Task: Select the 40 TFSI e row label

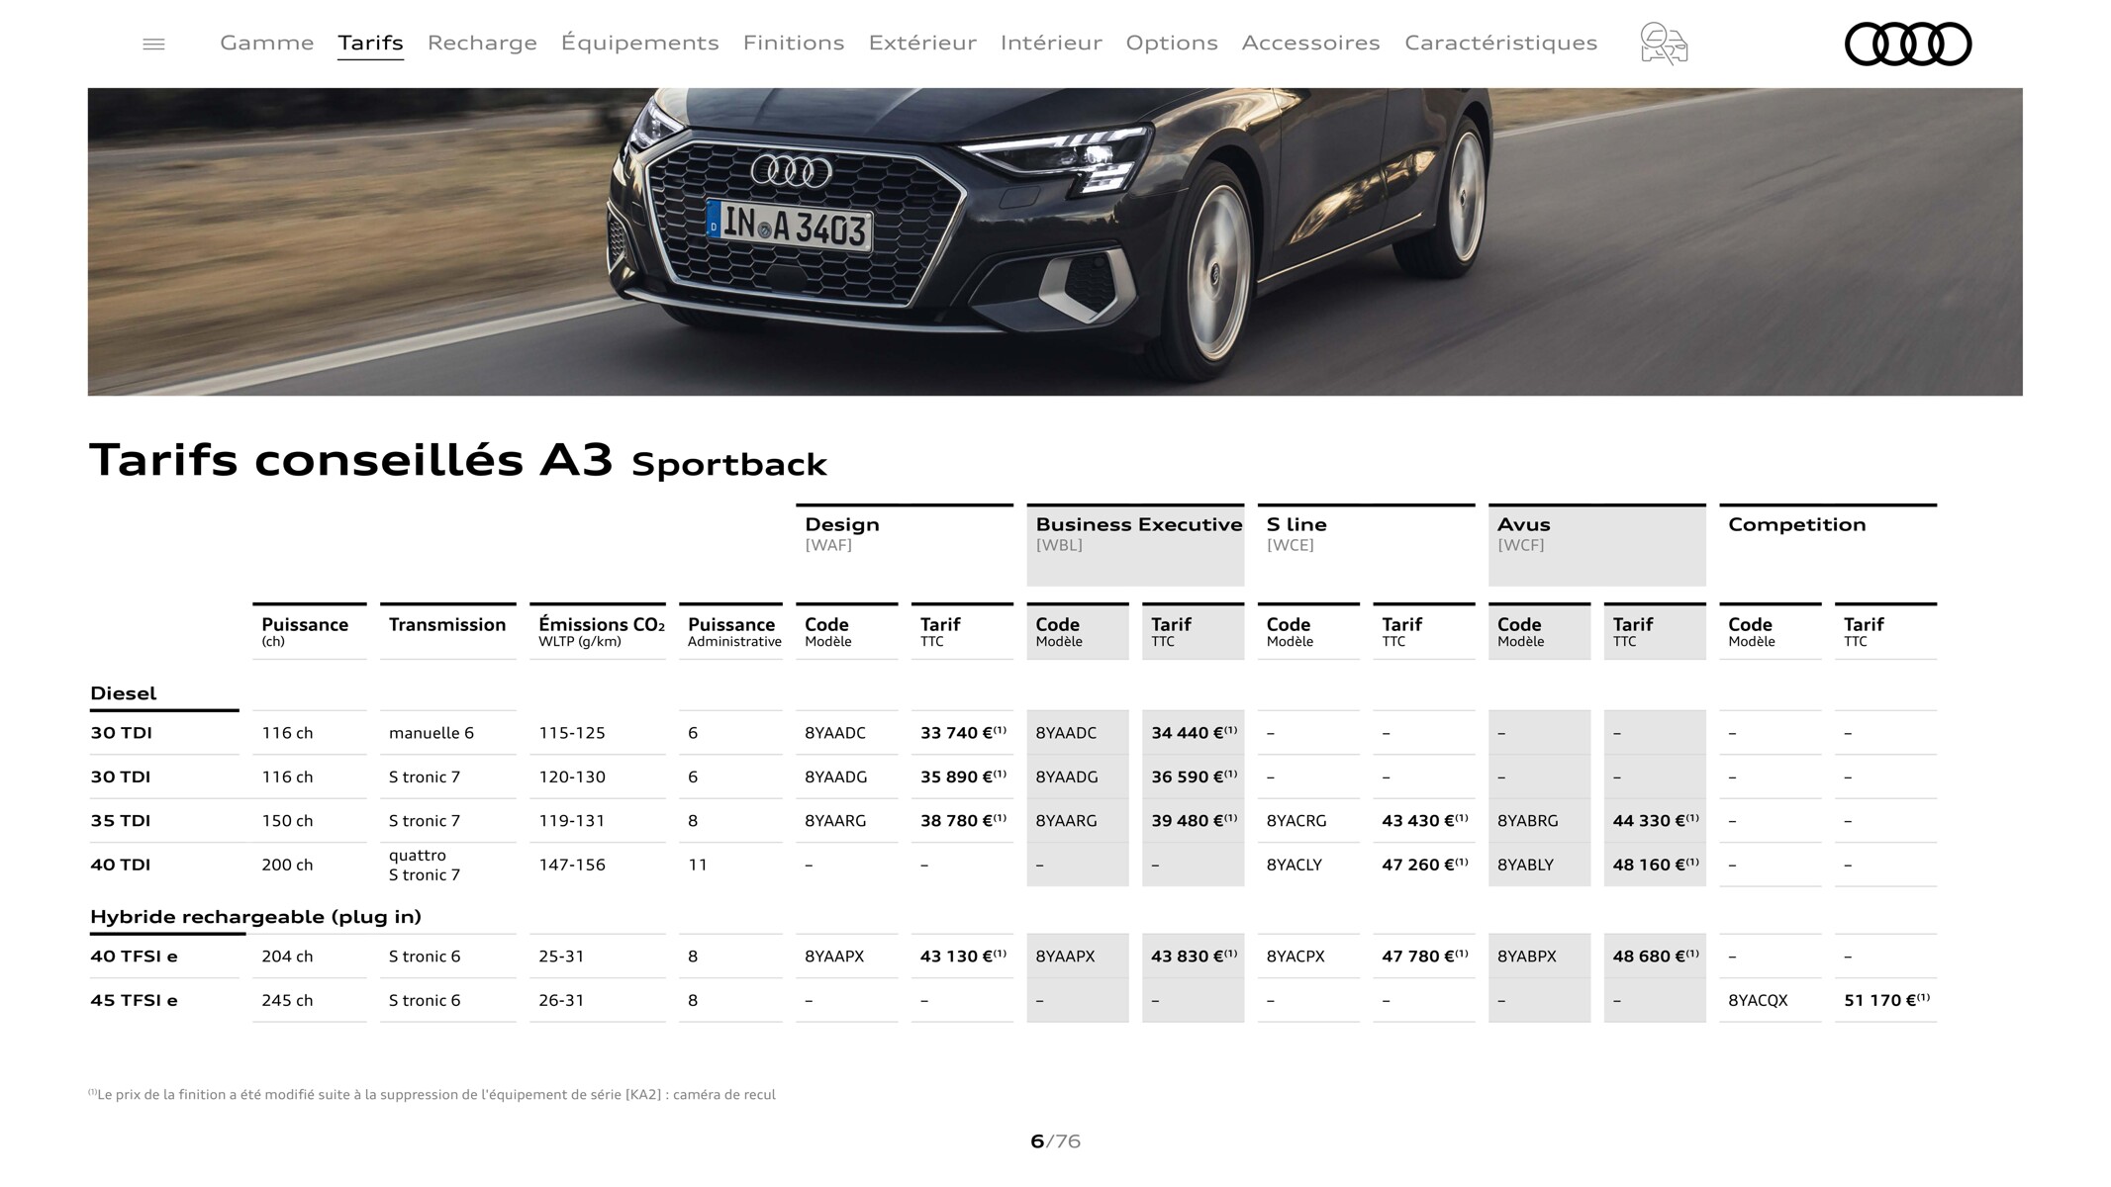Action: tap(134, 957)
